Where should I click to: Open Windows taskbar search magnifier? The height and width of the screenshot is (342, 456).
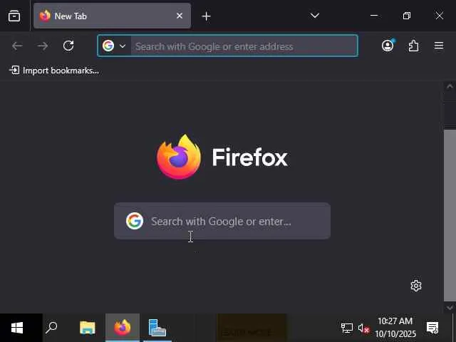pos(51,328)
